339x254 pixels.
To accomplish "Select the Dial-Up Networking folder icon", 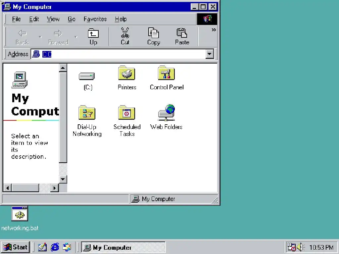I will 87,112.
